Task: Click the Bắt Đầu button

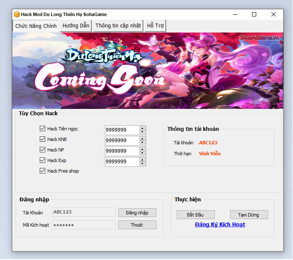Action: pos(196,215)
